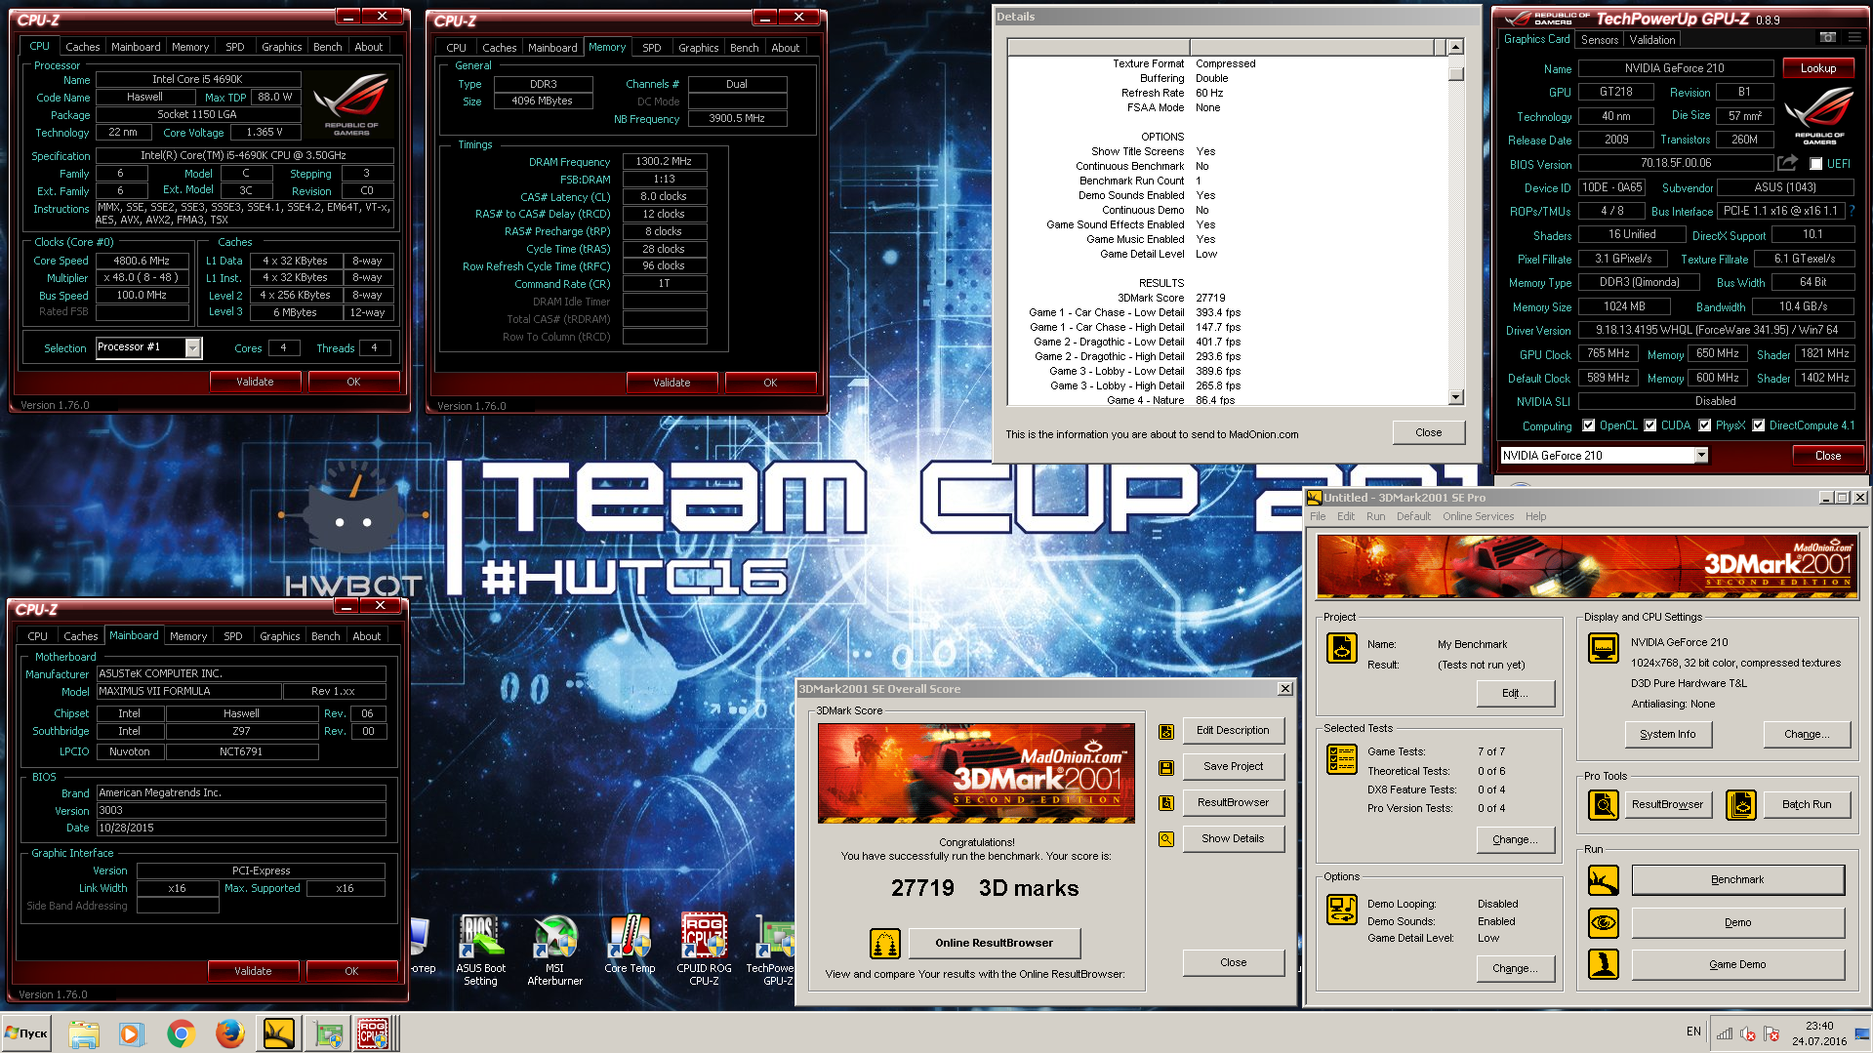Screen dimensions: 1873x1053
Task: Open SPD tab in the Memory CPU-Z window
Action: (x=652, y=48)
